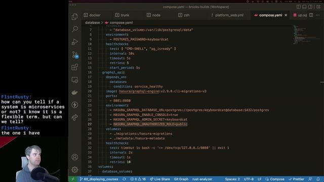Click the feedback icon in status bar
Viewport: 324px width, 182px height.
point(310,179)
